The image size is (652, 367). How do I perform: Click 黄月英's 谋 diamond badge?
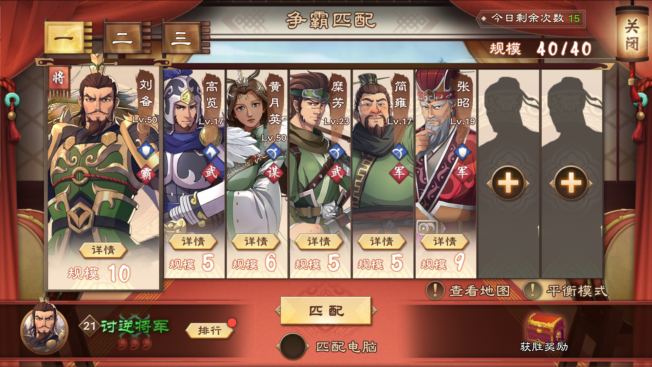point(273,172)
